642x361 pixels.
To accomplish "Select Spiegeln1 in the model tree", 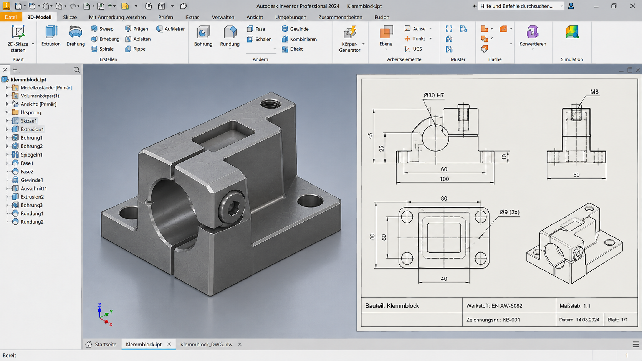I will click(x=31, y=155).
